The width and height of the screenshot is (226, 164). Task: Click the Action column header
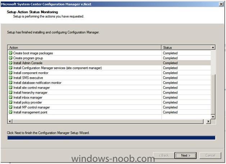(85, 47)
